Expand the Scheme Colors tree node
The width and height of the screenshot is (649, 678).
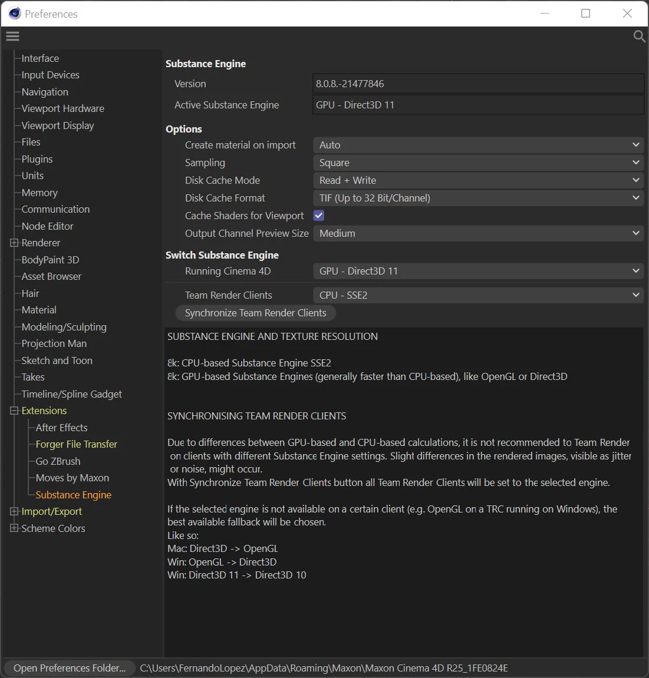point(14,528)
